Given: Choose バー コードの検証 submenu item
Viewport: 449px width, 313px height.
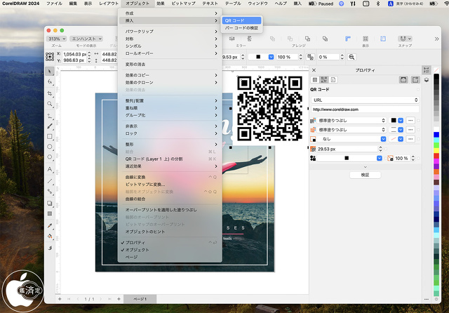Looking at the screenshot, I should tap(241, 28).
